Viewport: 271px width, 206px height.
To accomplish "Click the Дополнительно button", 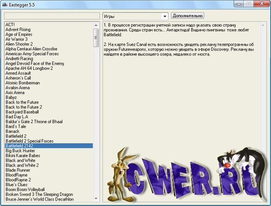I will pos(188,16).
